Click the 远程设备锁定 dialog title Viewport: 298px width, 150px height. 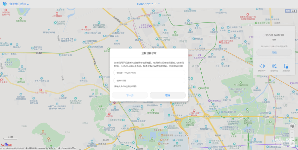[149, 53]
